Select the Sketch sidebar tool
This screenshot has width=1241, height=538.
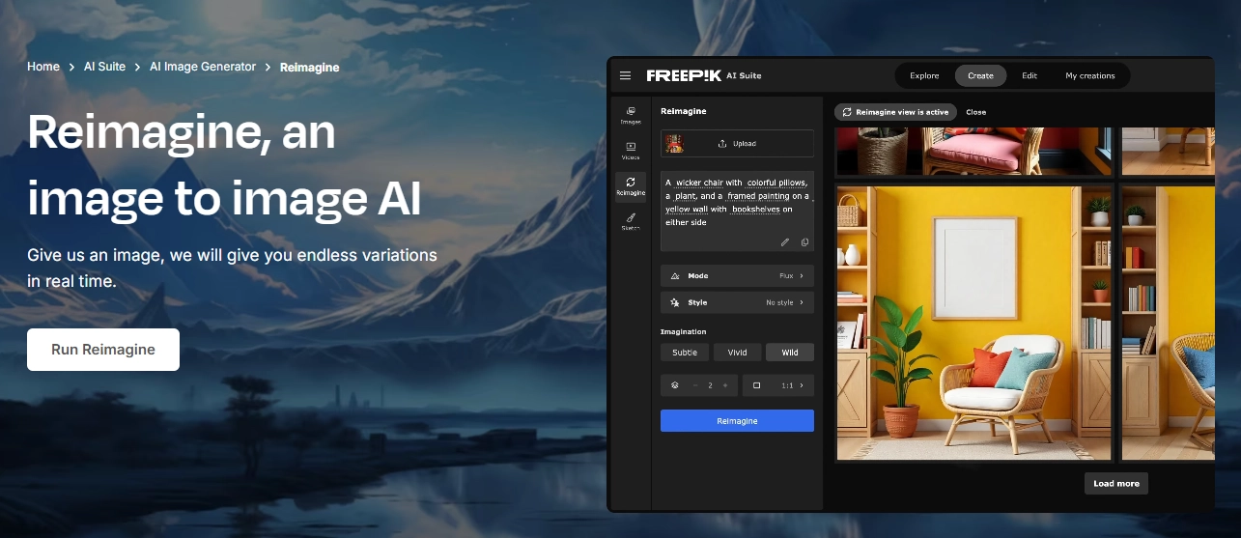[x=631, y=222]
